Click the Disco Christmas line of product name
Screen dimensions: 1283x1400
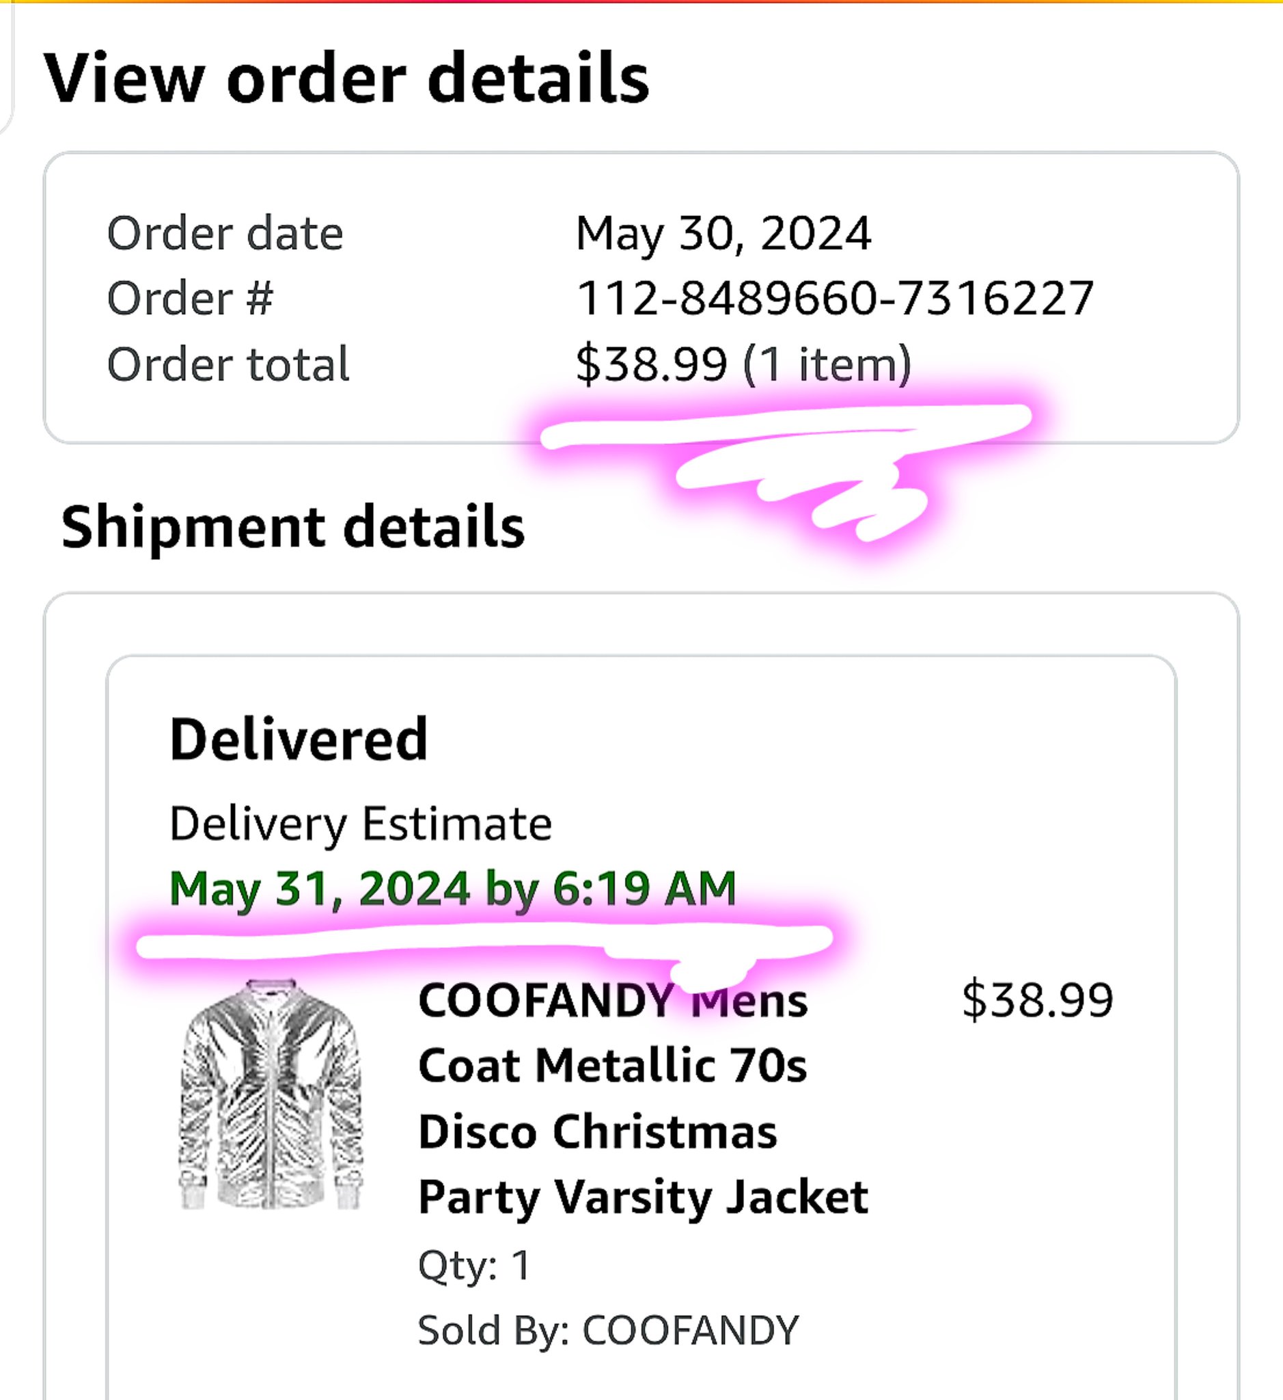pyautogui.click(x=597, y=1132)
